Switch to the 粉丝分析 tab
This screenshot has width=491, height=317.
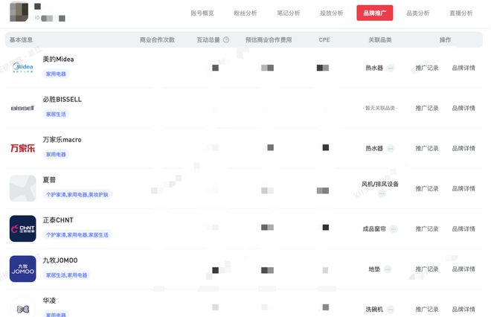click(245, 13)
